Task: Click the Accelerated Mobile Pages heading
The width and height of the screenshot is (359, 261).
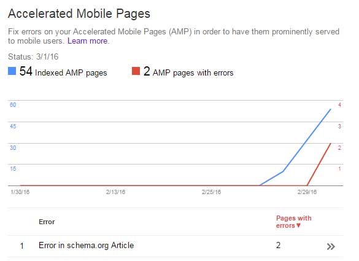Action: (x=79, y=14)
